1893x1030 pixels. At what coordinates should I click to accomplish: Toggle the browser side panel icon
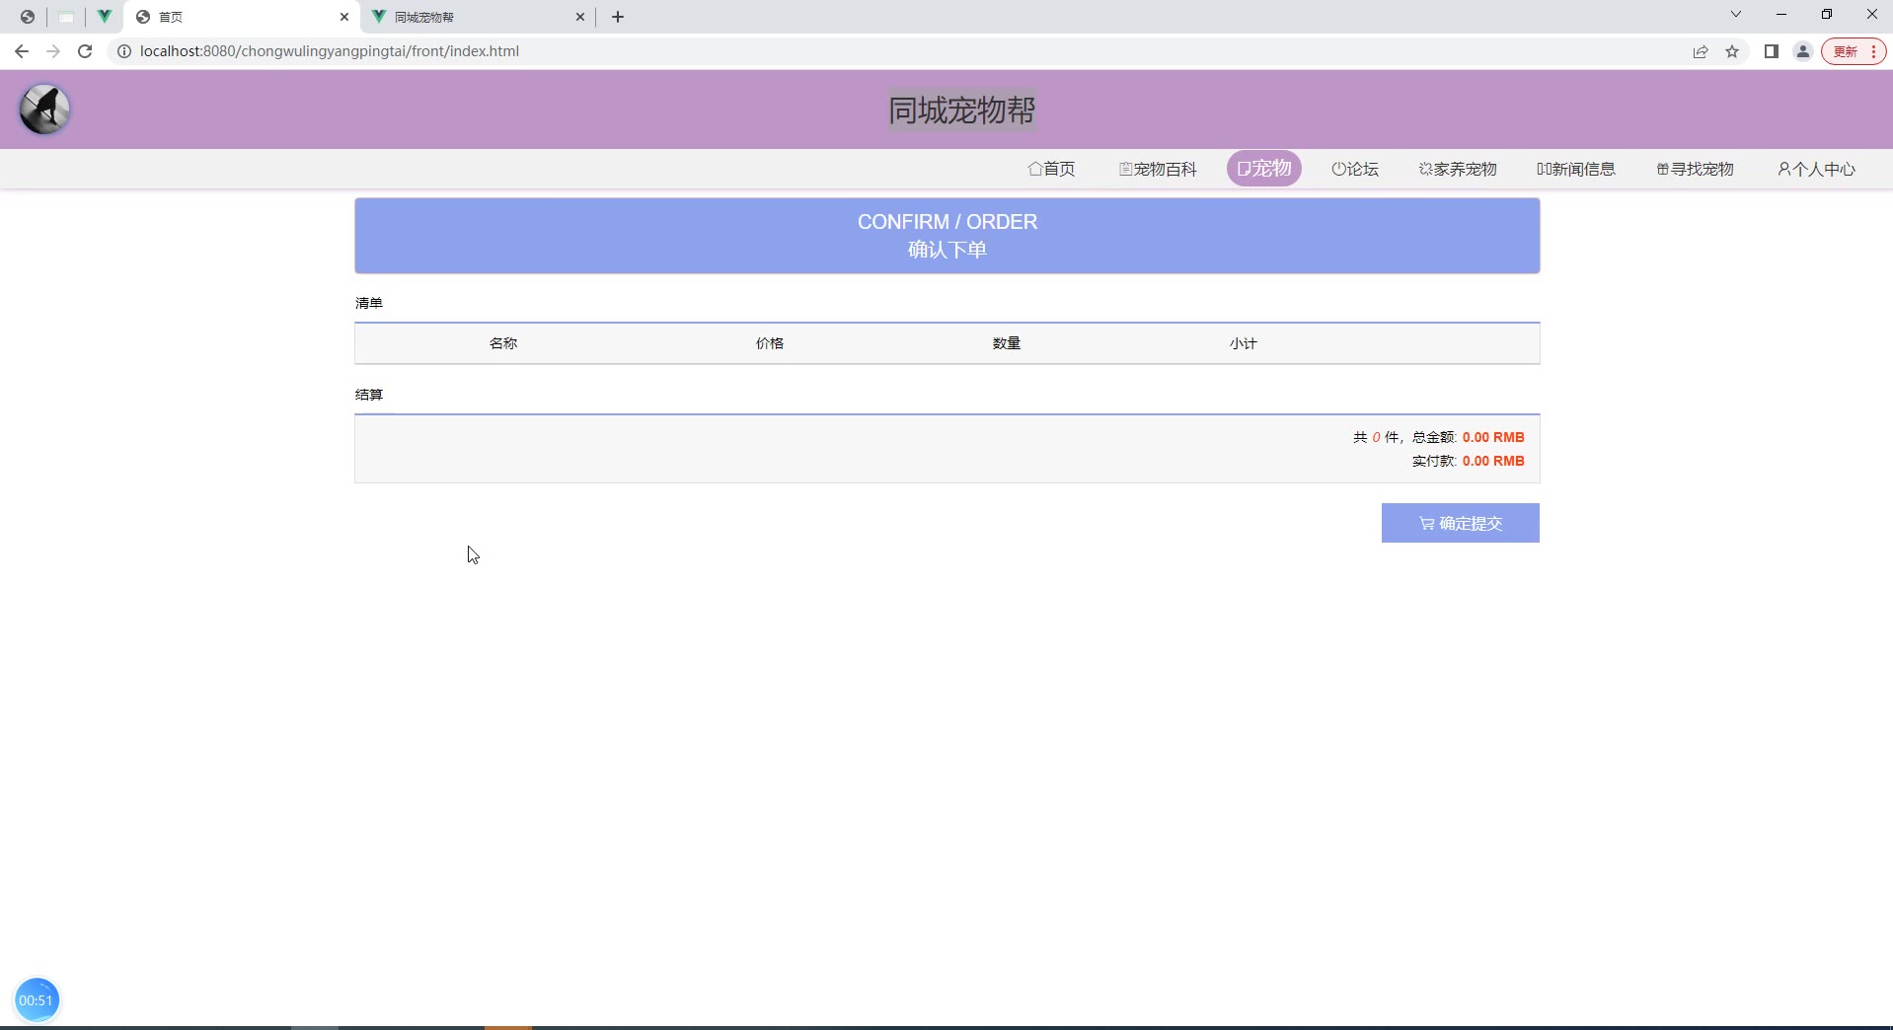pos(1771,51)
